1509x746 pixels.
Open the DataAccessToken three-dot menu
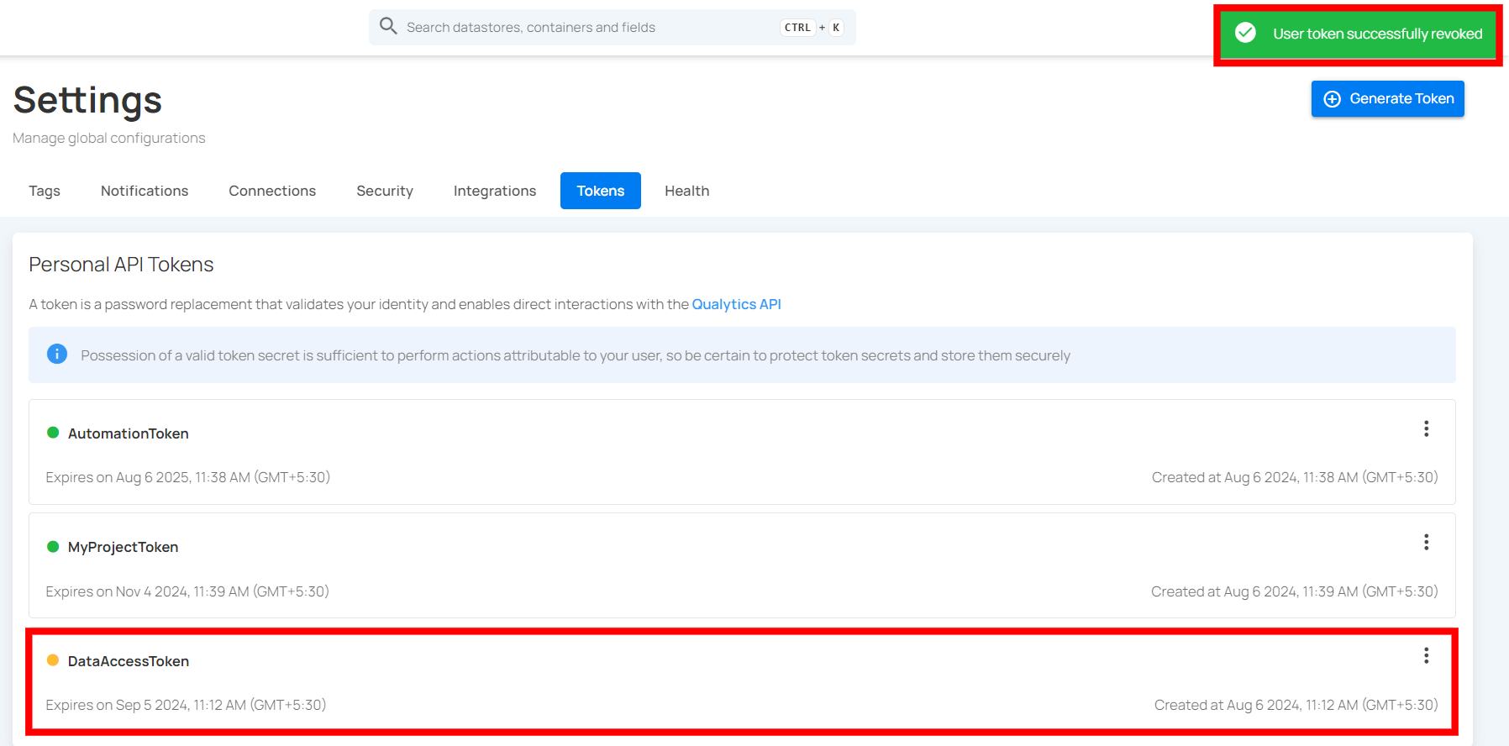[x=1426, y=656]
